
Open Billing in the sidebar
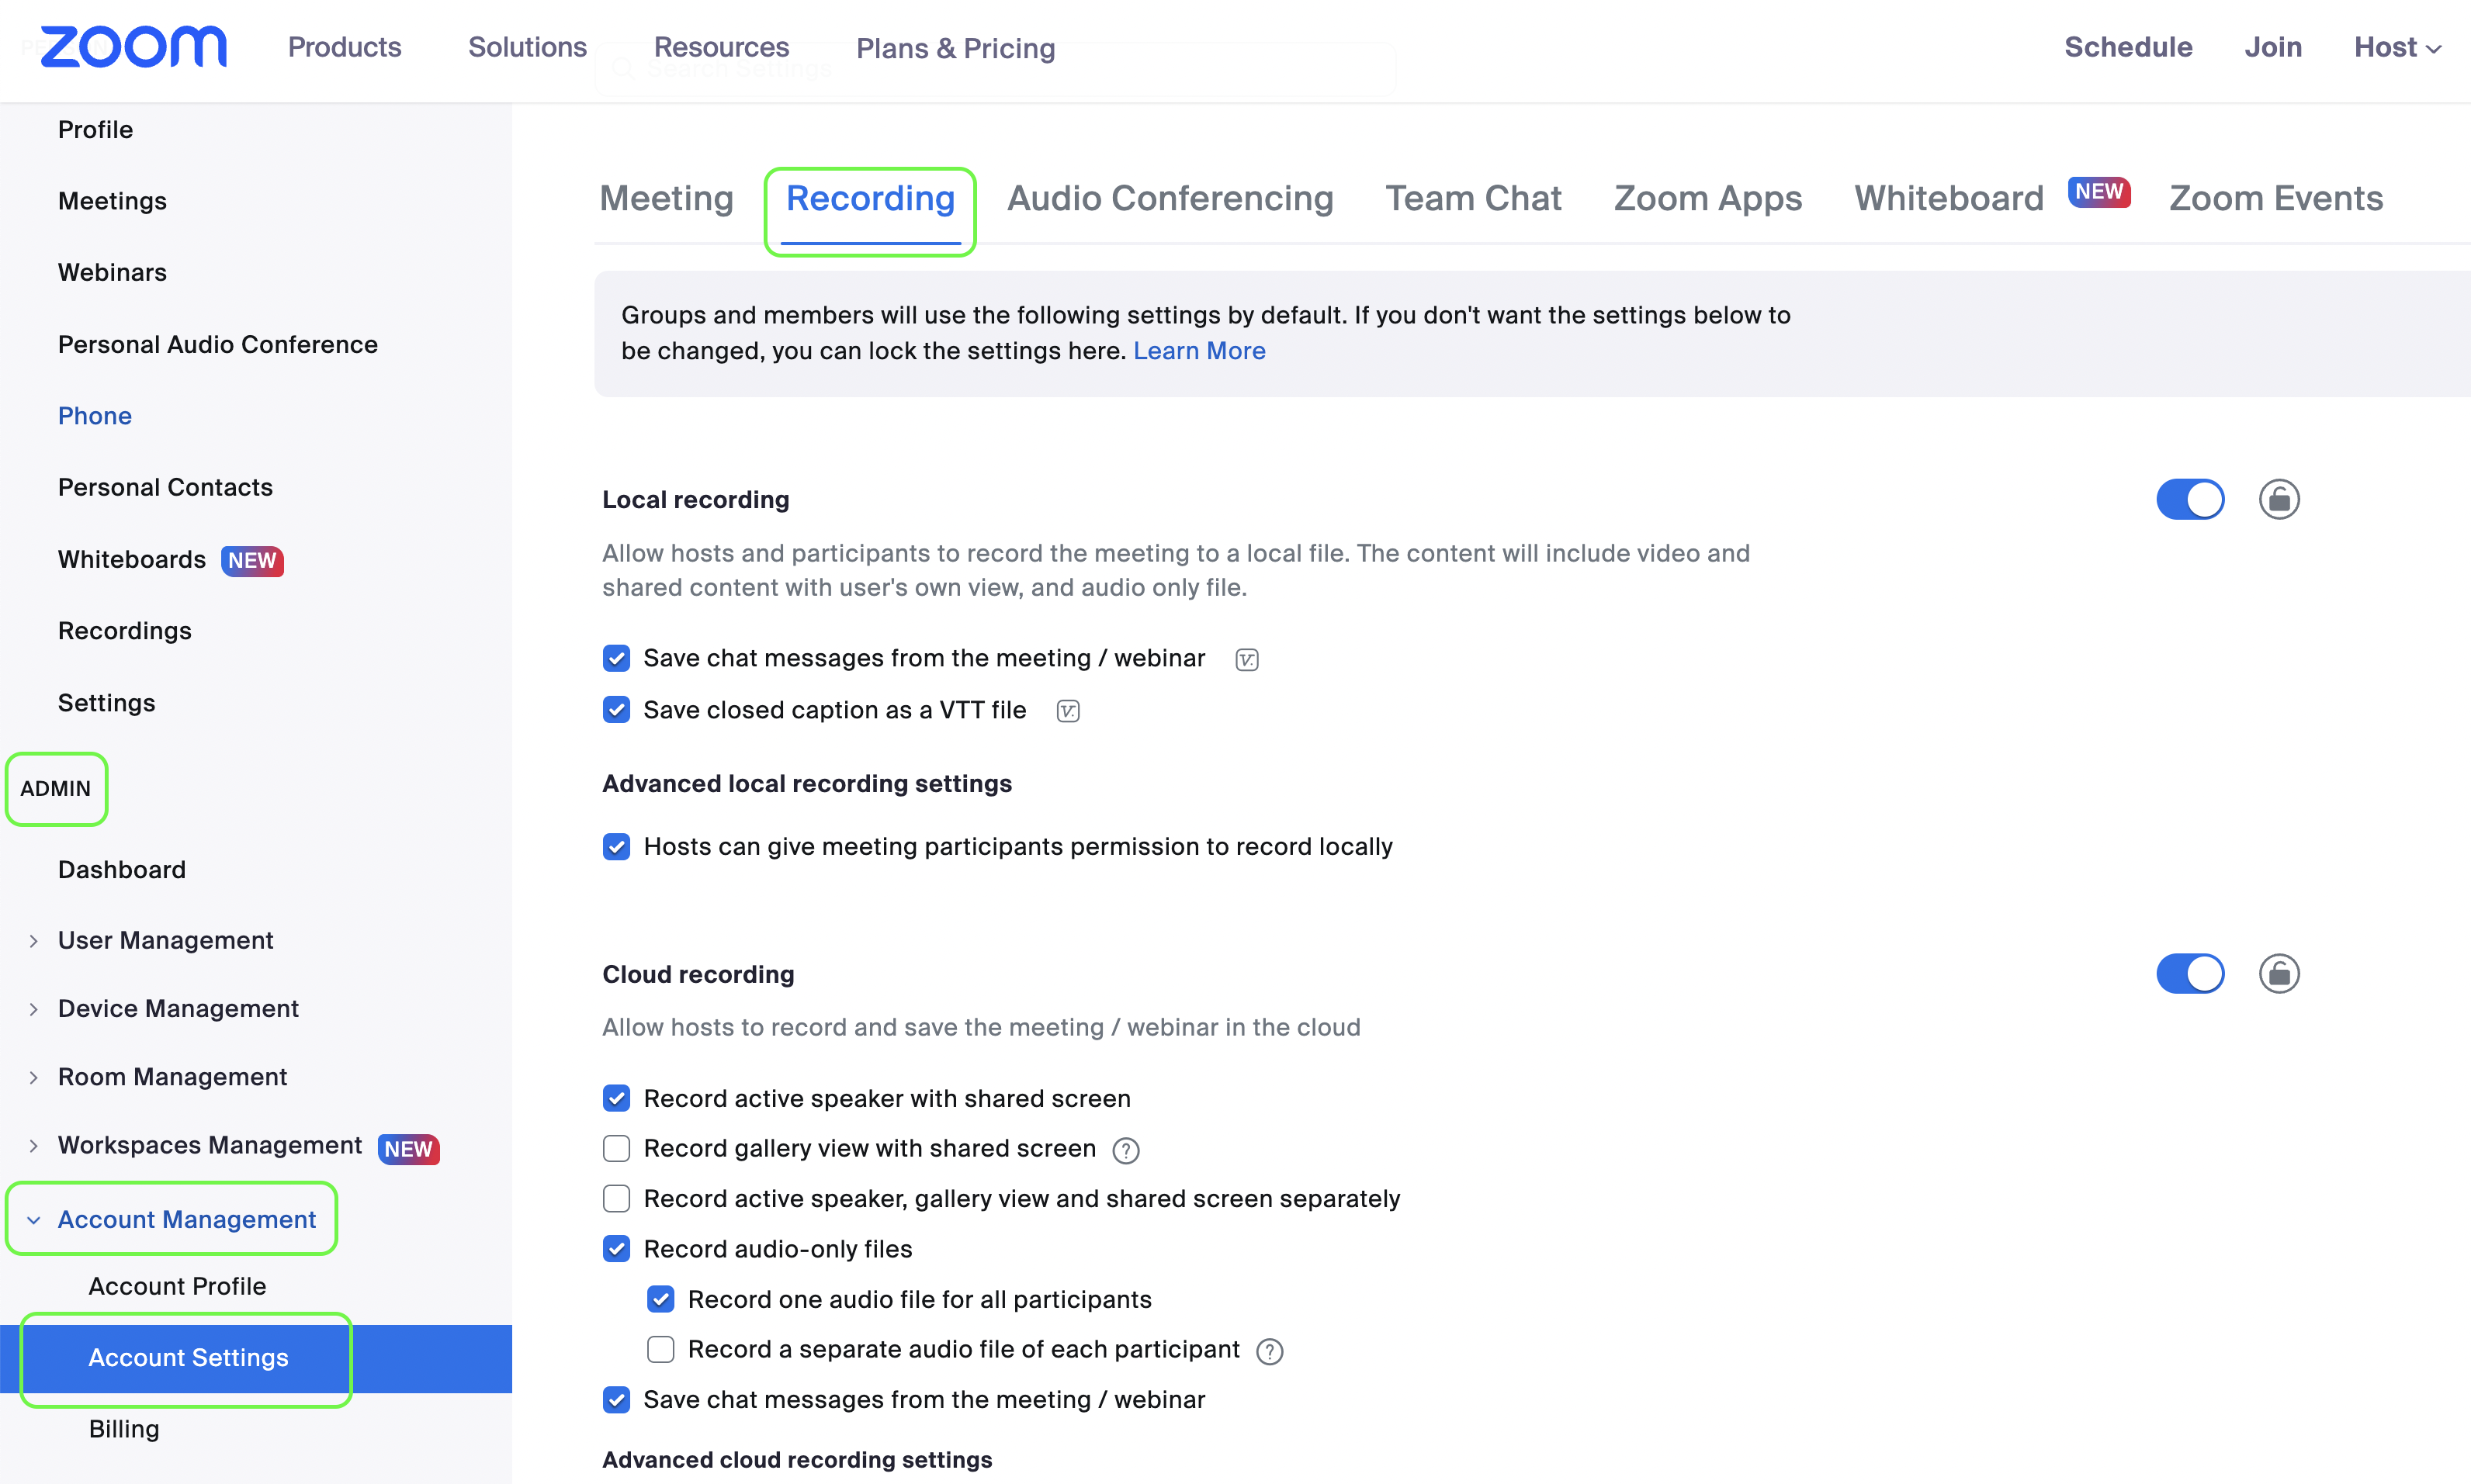(124, 1429)
